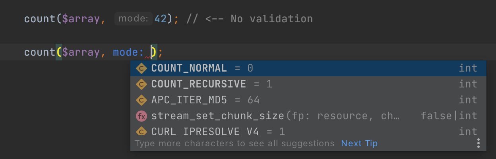496x159 pixels.
Task: Click the 'mode:' inlay hint on first line
Action: point(133,19)
